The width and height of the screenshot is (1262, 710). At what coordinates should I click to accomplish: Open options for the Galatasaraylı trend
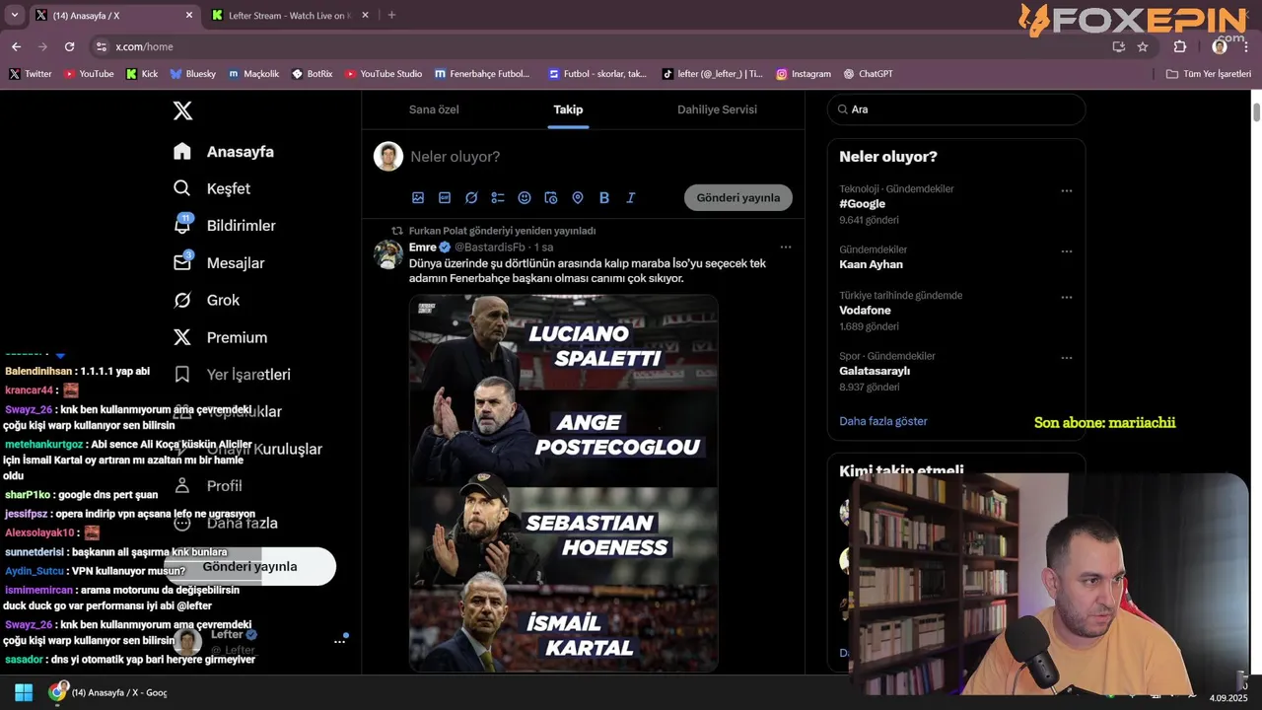pyautogui.click(x=1067, y=358)
